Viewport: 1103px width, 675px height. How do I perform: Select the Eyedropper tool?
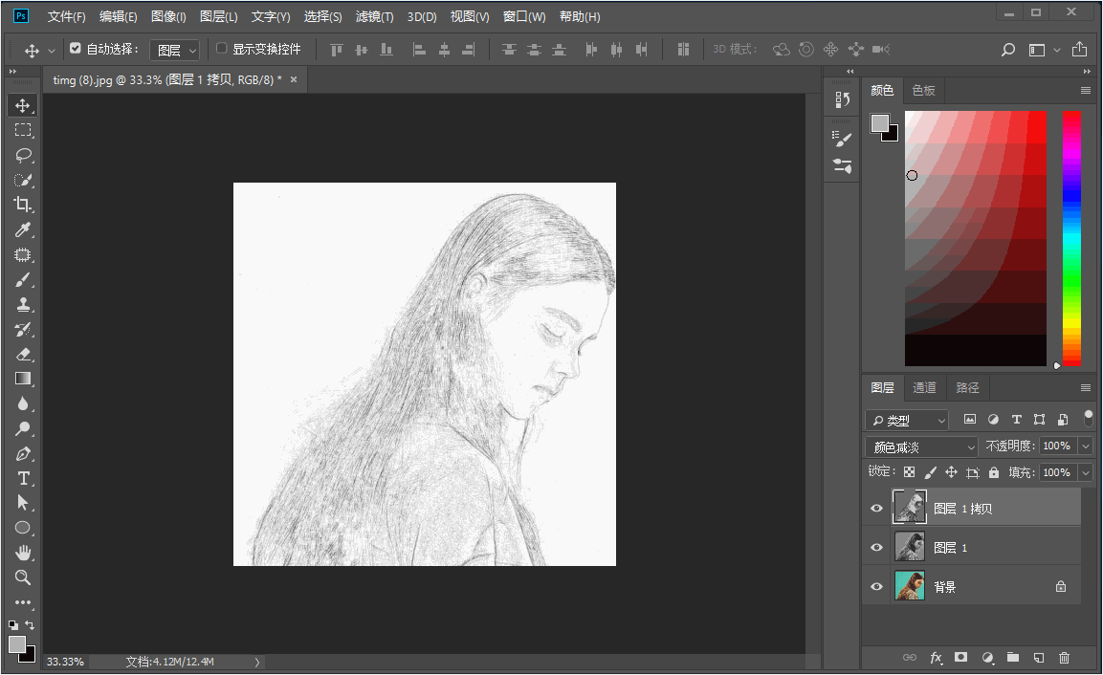[23, 229]
